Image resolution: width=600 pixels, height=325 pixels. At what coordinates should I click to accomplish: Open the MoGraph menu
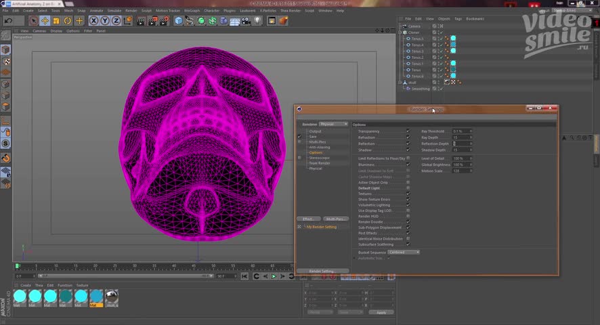tap(192, 11)
